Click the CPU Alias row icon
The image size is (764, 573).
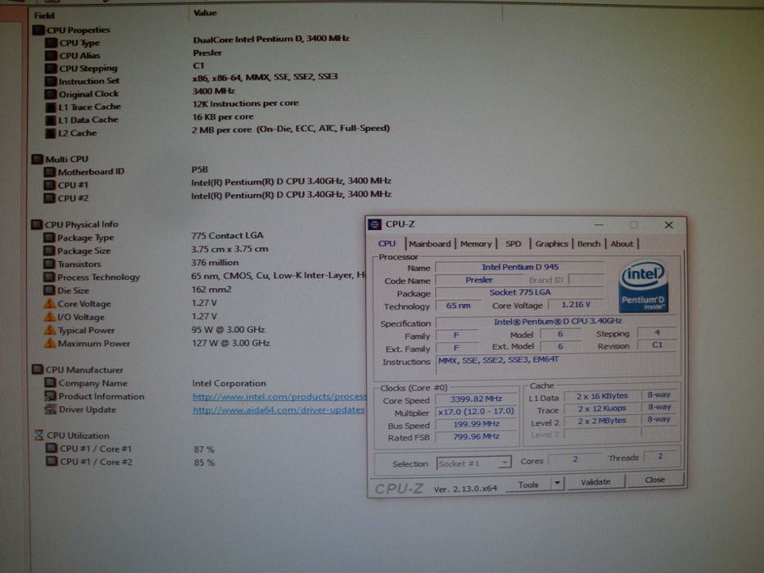point(51,56)
